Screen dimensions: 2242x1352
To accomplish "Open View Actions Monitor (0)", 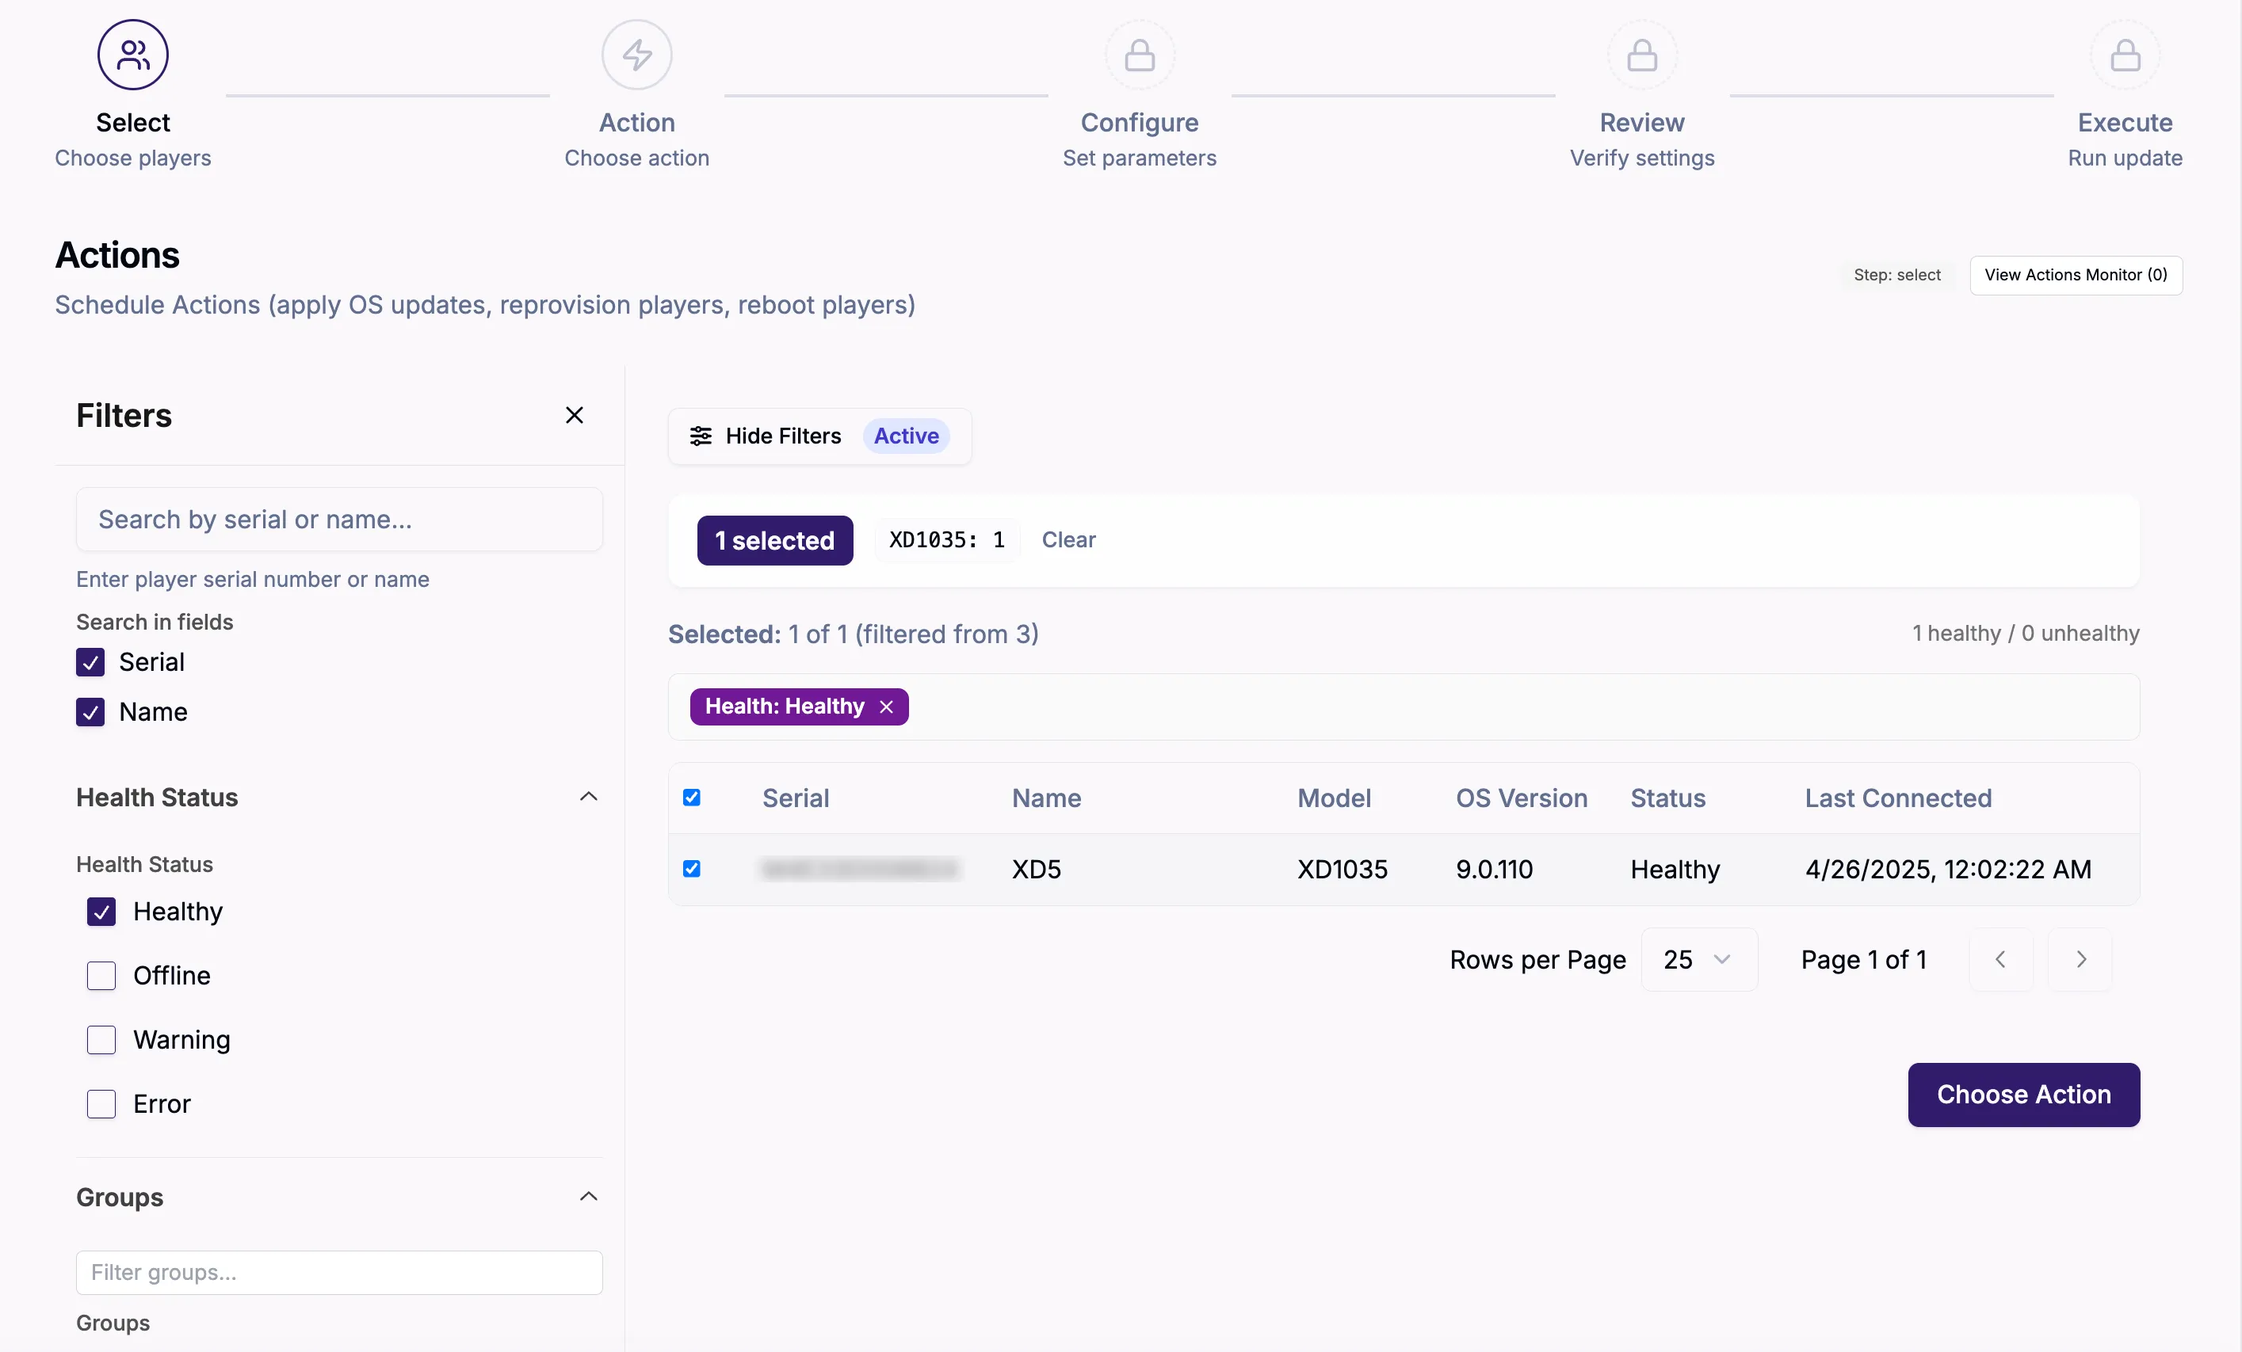I will tap(2076, 276).
